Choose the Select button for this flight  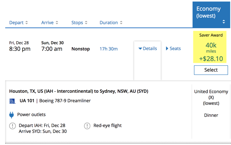211,70
